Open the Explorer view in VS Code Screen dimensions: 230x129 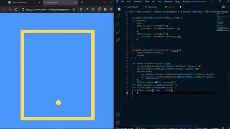118,8
